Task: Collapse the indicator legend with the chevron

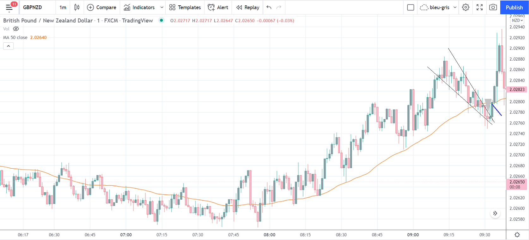Action: pyautogui.click(x=9, y=46)
